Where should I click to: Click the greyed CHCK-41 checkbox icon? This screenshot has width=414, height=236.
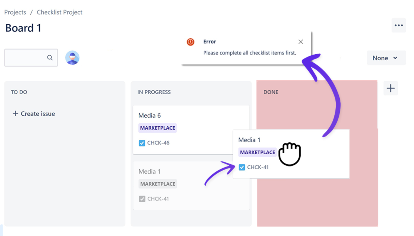[x=142, y=199]
